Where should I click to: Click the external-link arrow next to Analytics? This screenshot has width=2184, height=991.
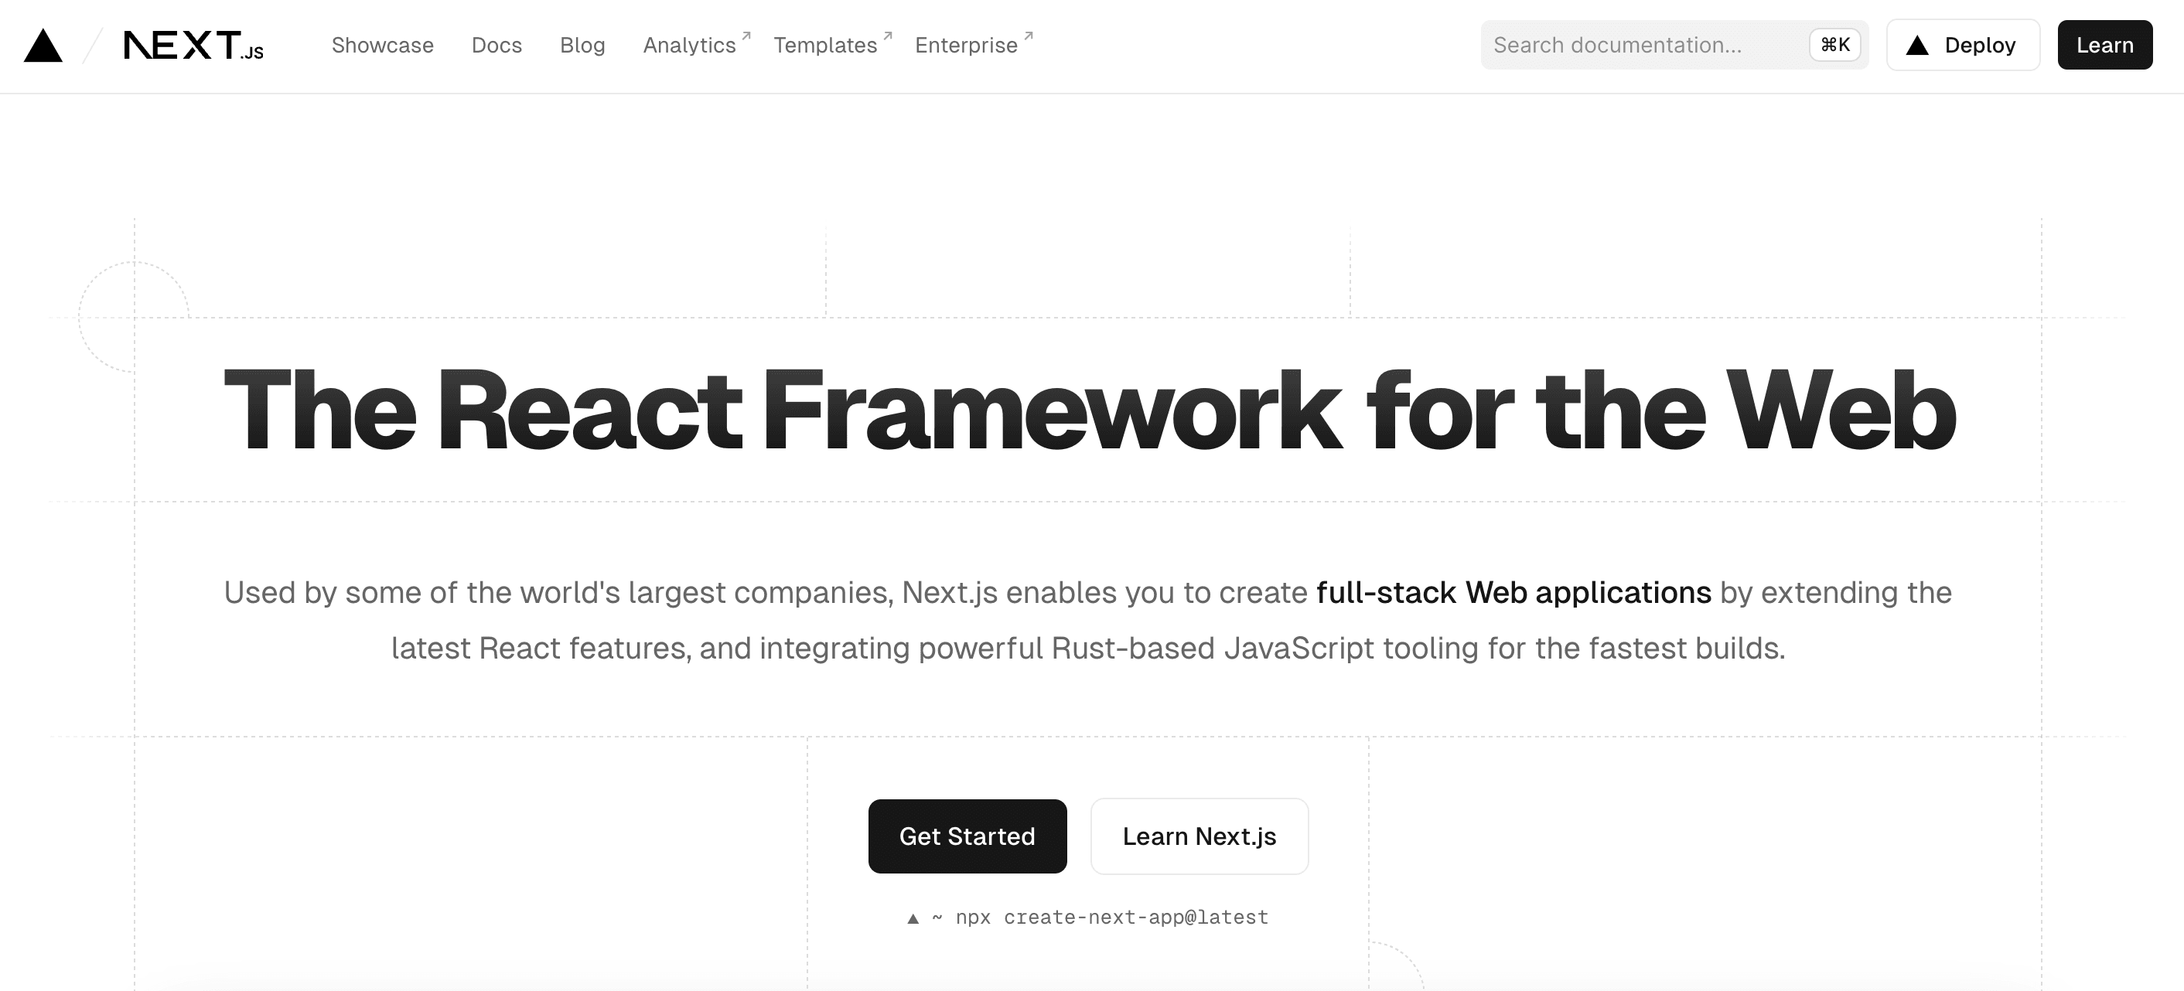[745, 35]
